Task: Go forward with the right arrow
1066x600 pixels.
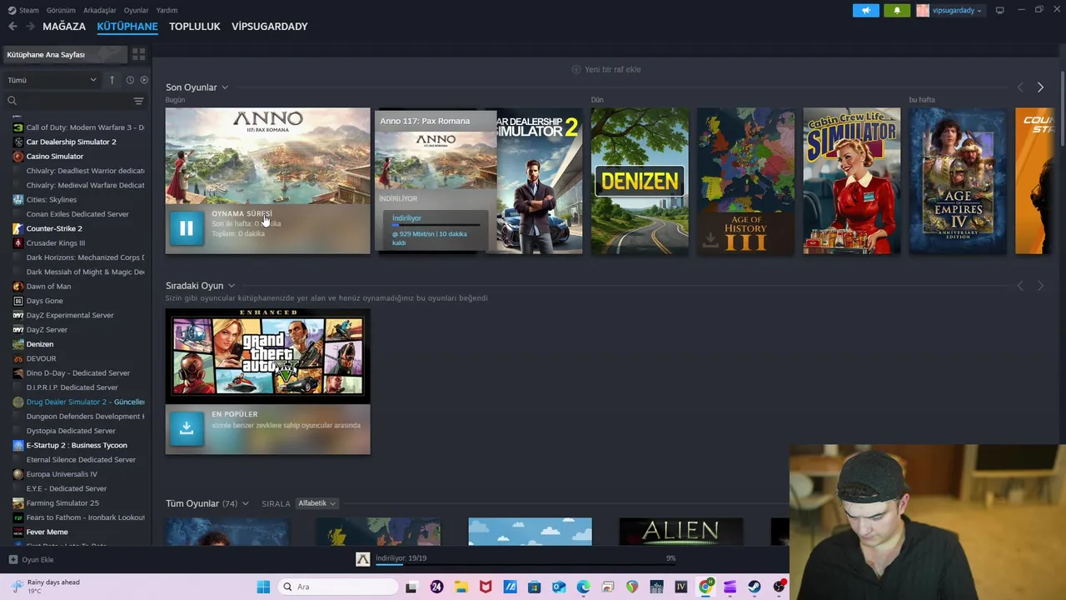Action: pyautogui.click(x=30, y=27)
